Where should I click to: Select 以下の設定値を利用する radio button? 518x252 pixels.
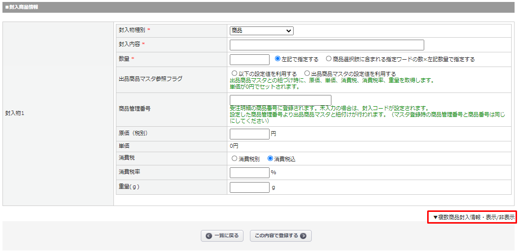point(234,74)
